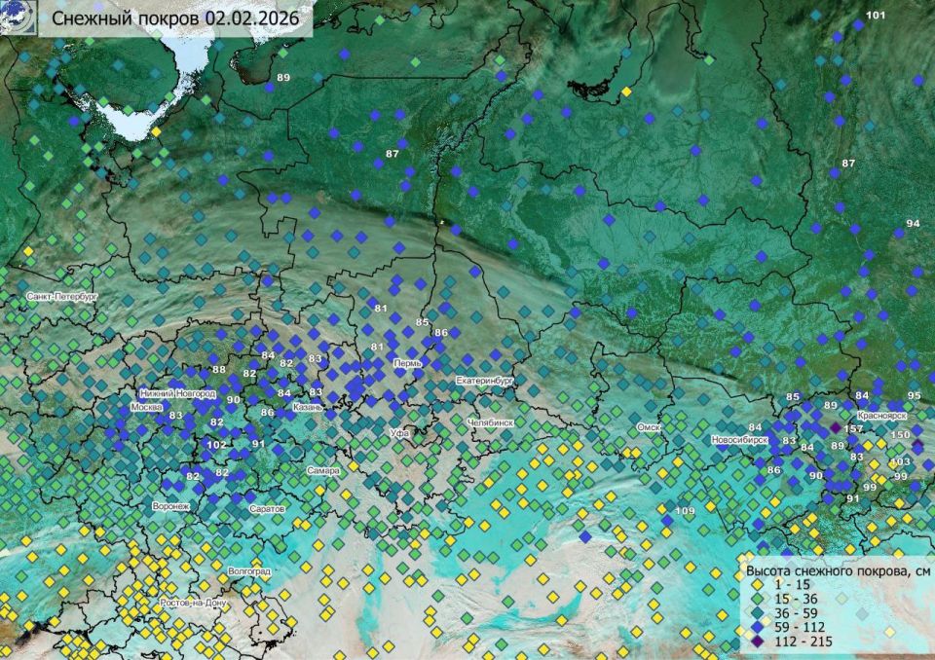The width and height of the screenshot is (935, 660).
Task: Click the Новосибирск city label
Action: pos(740,440)
